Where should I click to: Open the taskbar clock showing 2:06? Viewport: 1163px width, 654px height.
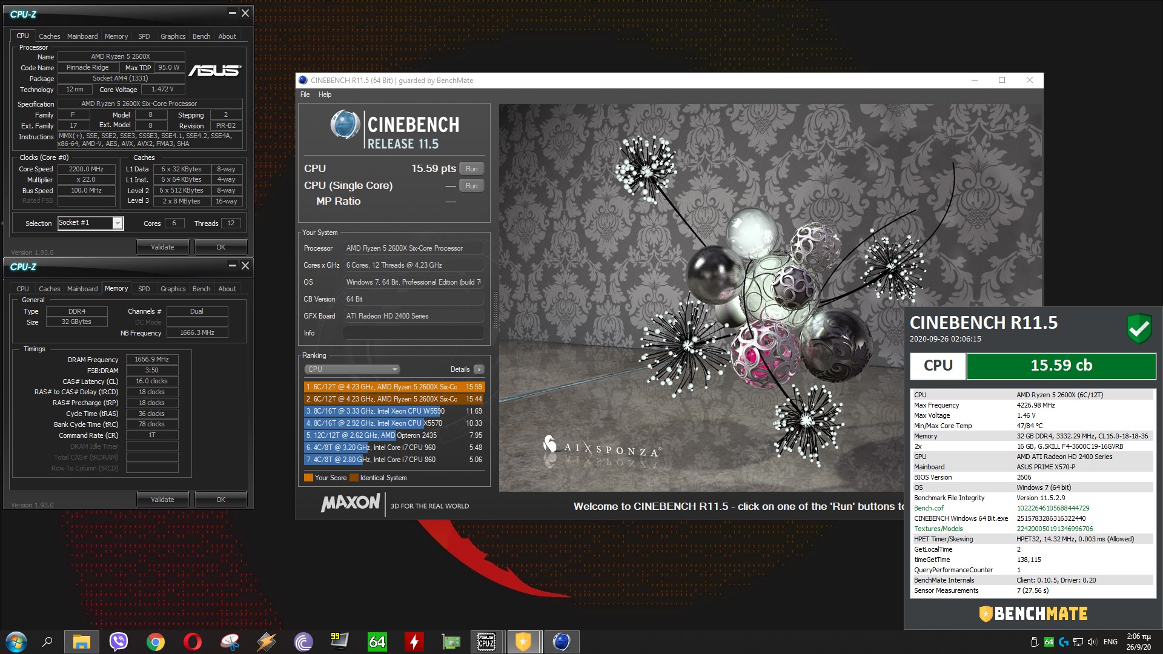point(1138,642)
